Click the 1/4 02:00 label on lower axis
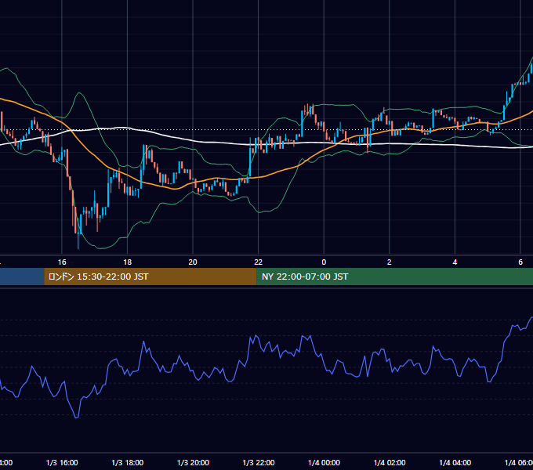The image size is (533, 470). click(x=390, y=462)
